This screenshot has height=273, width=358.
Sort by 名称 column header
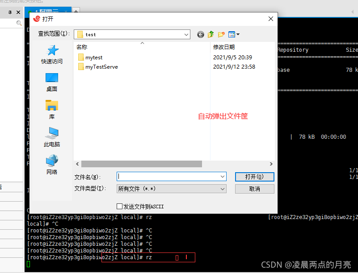click(82, 47)
